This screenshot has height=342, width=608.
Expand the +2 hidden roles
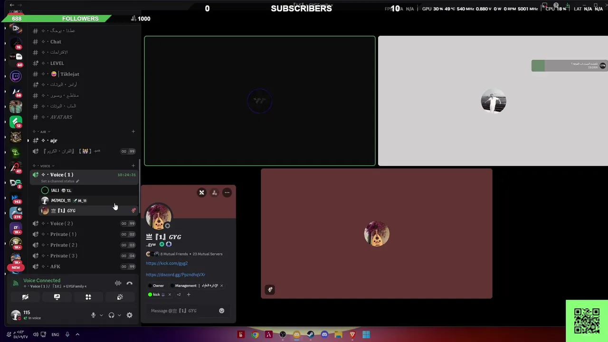[179, 294]
